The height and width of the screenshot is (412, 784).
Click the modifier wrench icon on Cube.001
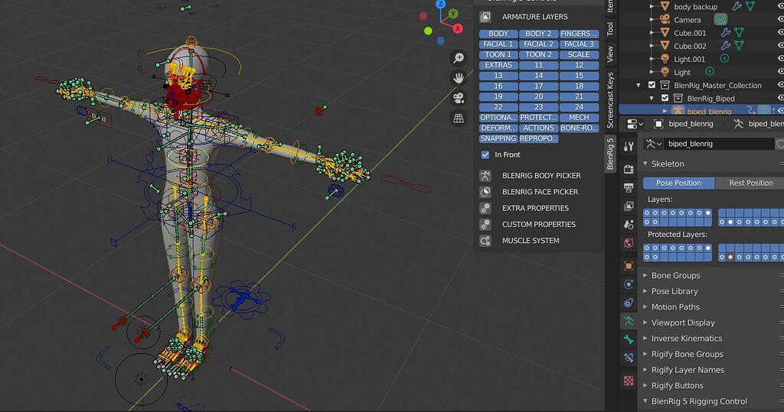(x=726, y=33)
